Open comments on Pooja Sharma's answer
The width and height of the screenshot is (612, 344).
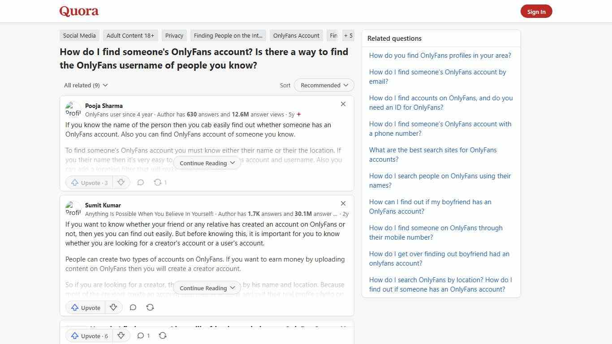140,182
